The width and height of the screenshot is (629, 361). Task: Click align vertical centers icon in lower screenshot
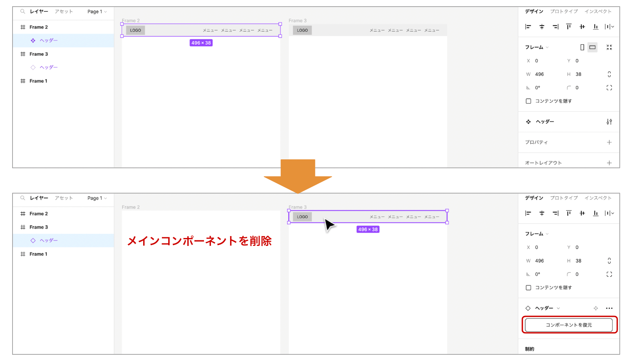[582, 213]
